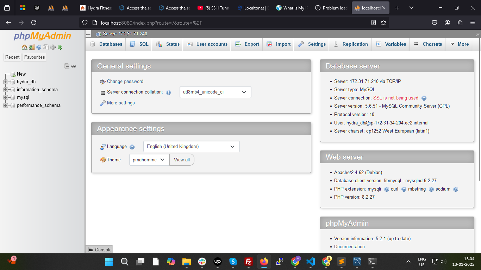Viewport: 481px width, 270px height.
Task: Toggle Firefox reader view icon
Action: 374,22
